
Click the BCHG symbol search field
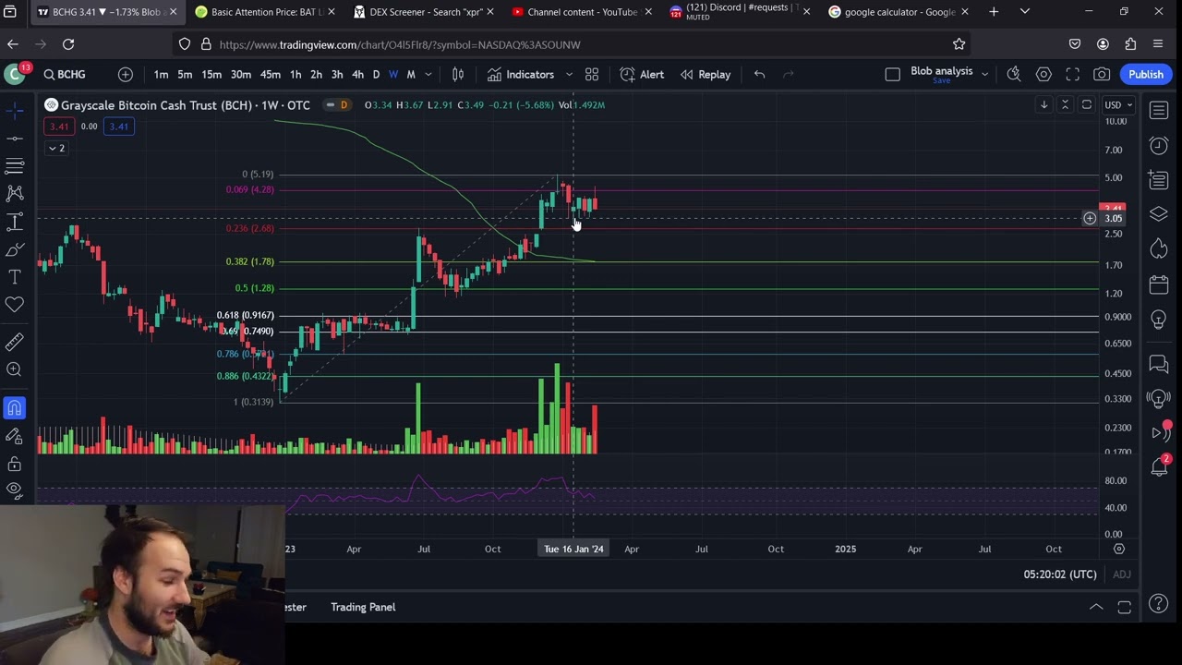pos(65,75)
